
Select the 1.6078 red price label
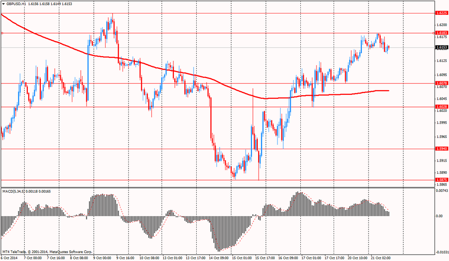tap(441, 83)
